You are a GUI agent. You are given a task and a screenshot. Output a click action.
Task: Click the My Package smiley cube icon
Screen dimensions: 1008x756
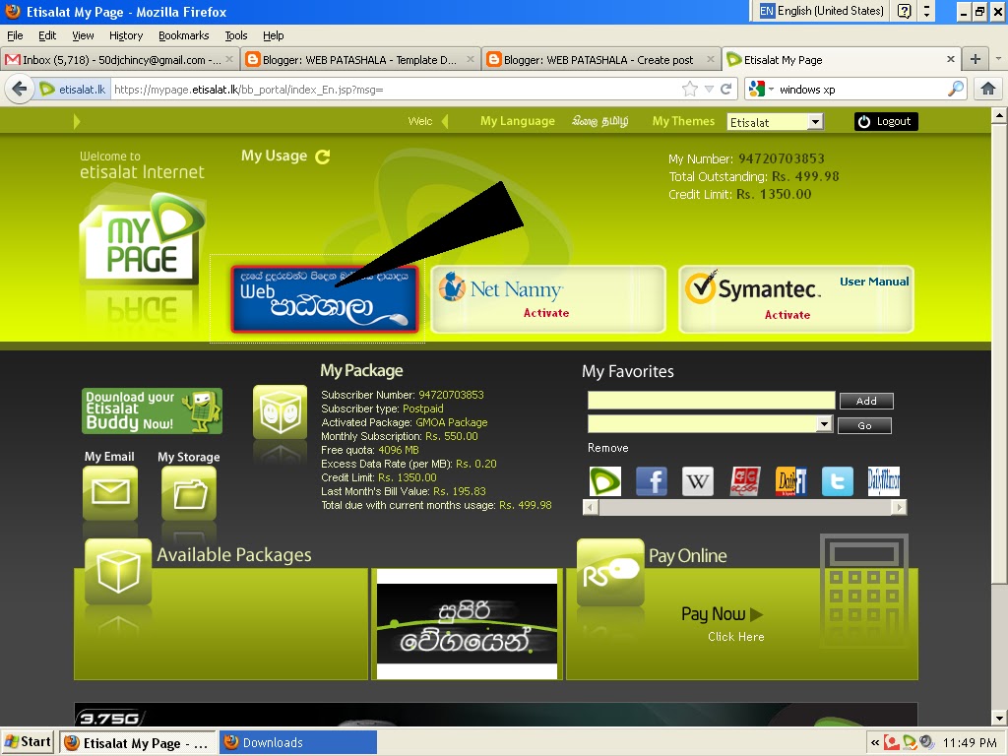(x=280, y=411)
